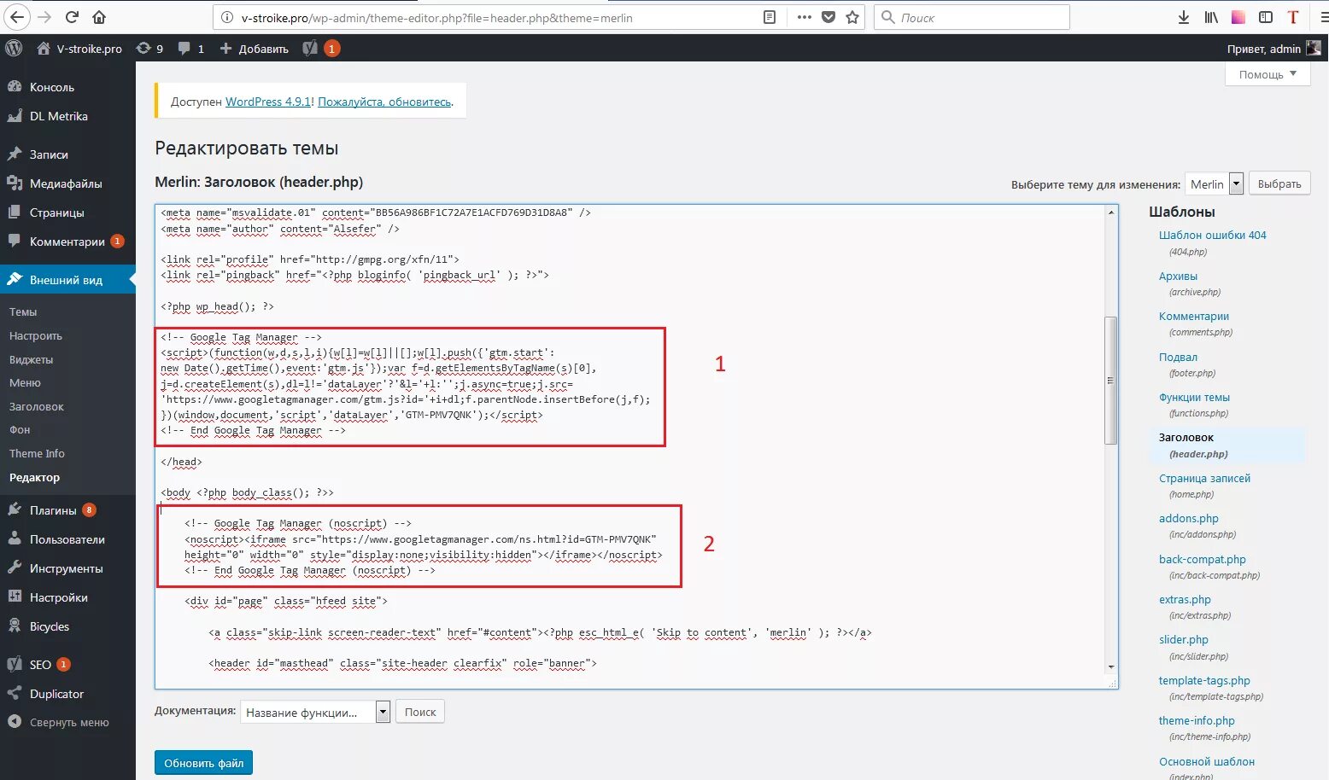The width and height of the screenshot is (1329, 780).
Task: Click the Pocket save icon
Action: (x=828, y=17)
